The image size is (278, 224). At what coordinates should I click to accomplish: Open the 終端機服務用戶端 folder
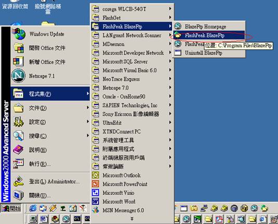(x=132, y=158)
